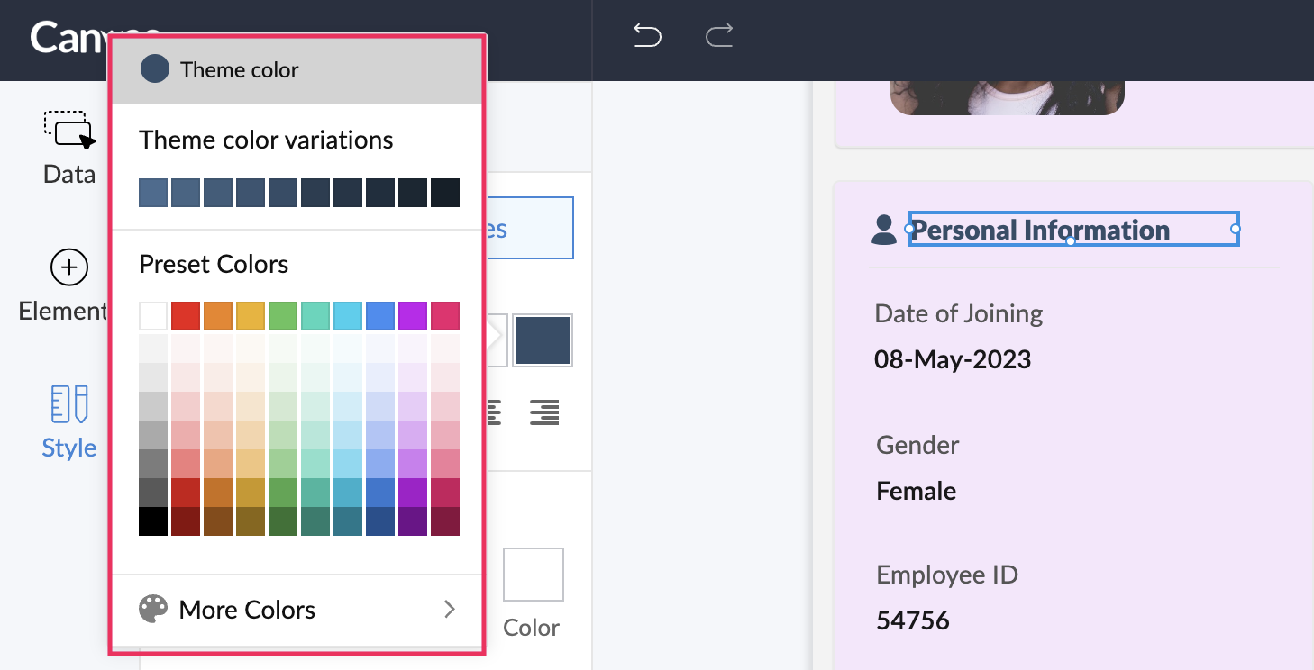The image size is (1314, 670).
Task: Click the person icon beside Personal Information
Action: pos(884,230)
